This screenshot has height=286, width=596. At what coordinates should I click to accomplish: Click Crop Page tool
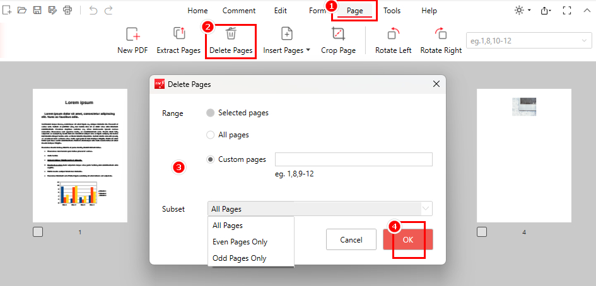click(x=338, y=41)
